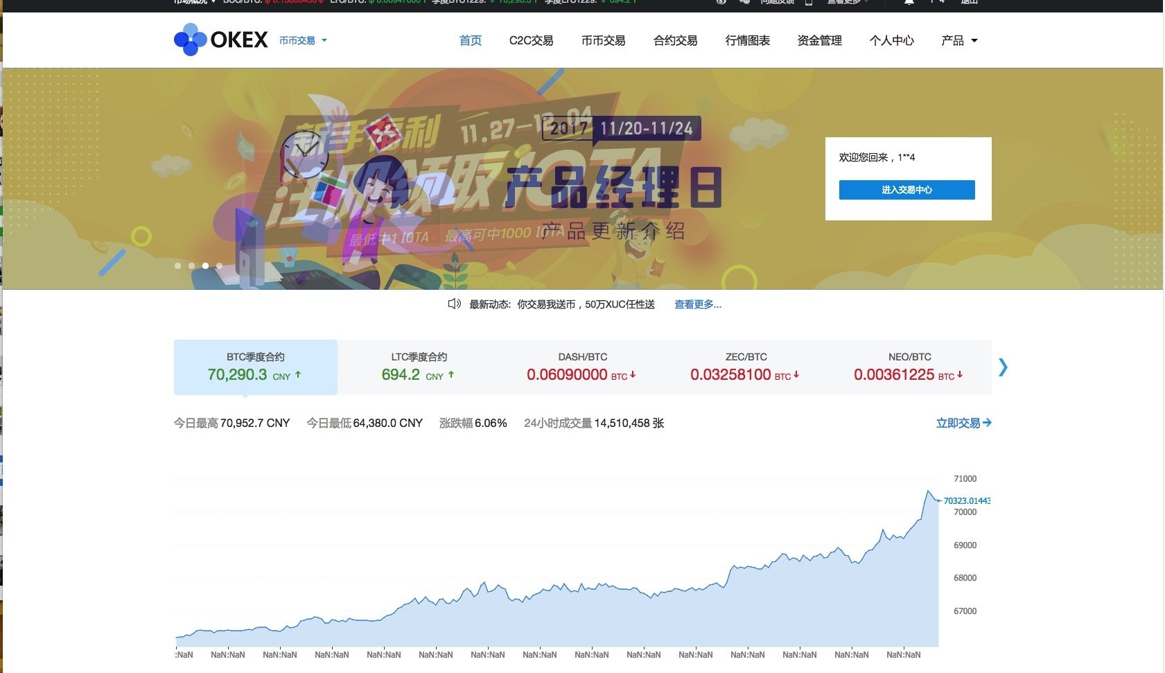The image size is (1165, 673).
Task: Select the NEO/BTC ticker tab
Action: pos(909,367)
